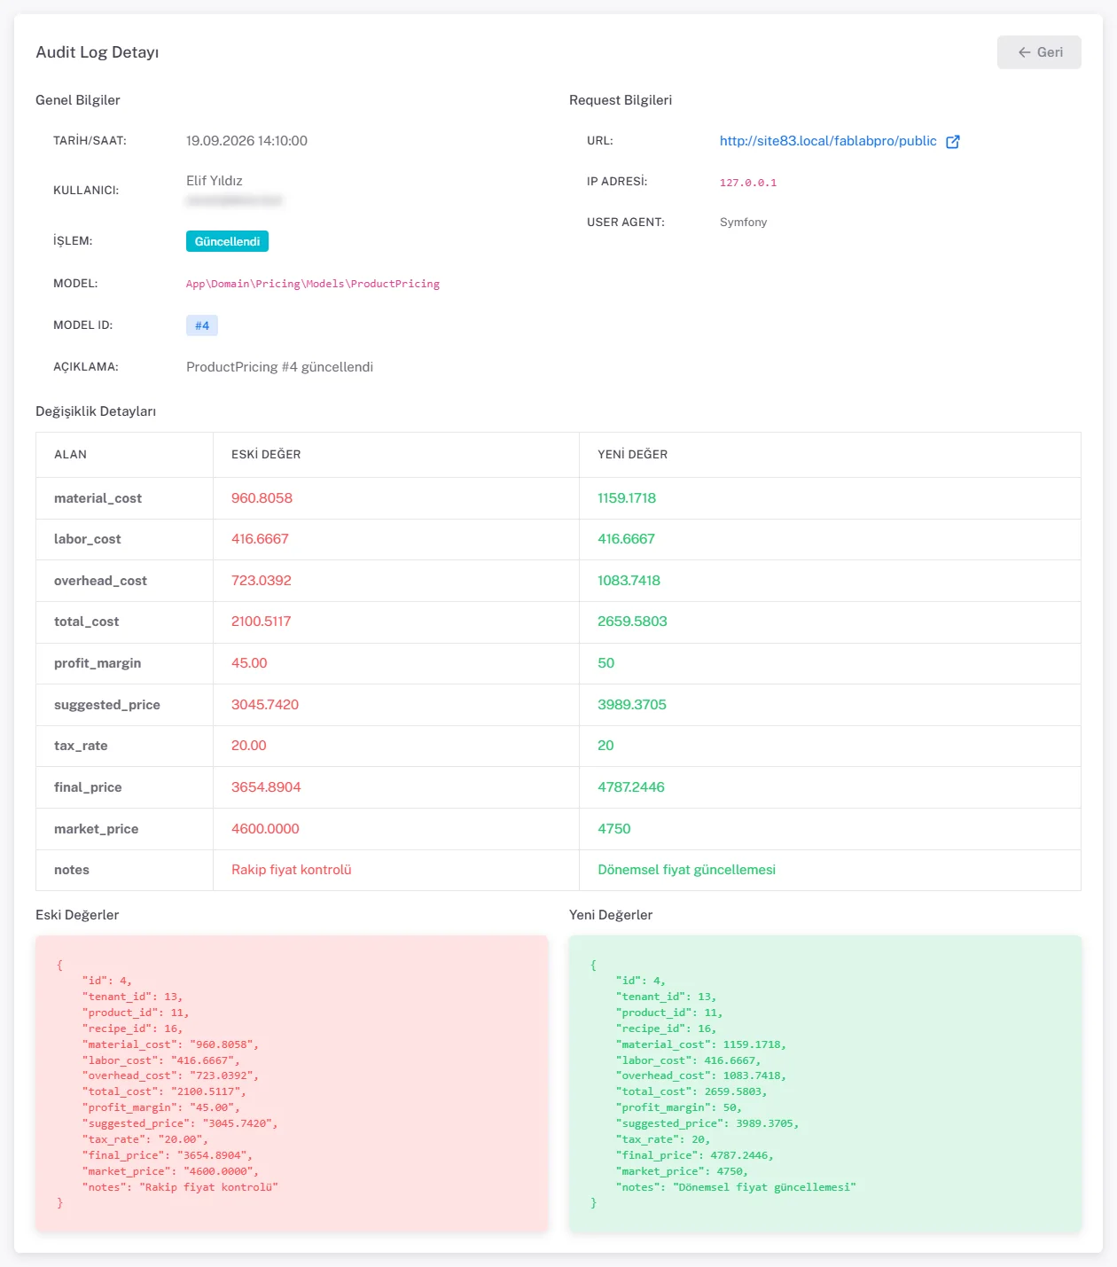Click new note 'Dönemsel fiyat güncellemesi'
The width and height of the screenshot is (1117, 1267).
686,870
